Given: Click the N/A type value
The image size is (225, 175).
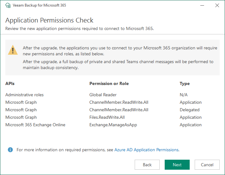Looking at the screenshot, I should [x=183, y=95].
